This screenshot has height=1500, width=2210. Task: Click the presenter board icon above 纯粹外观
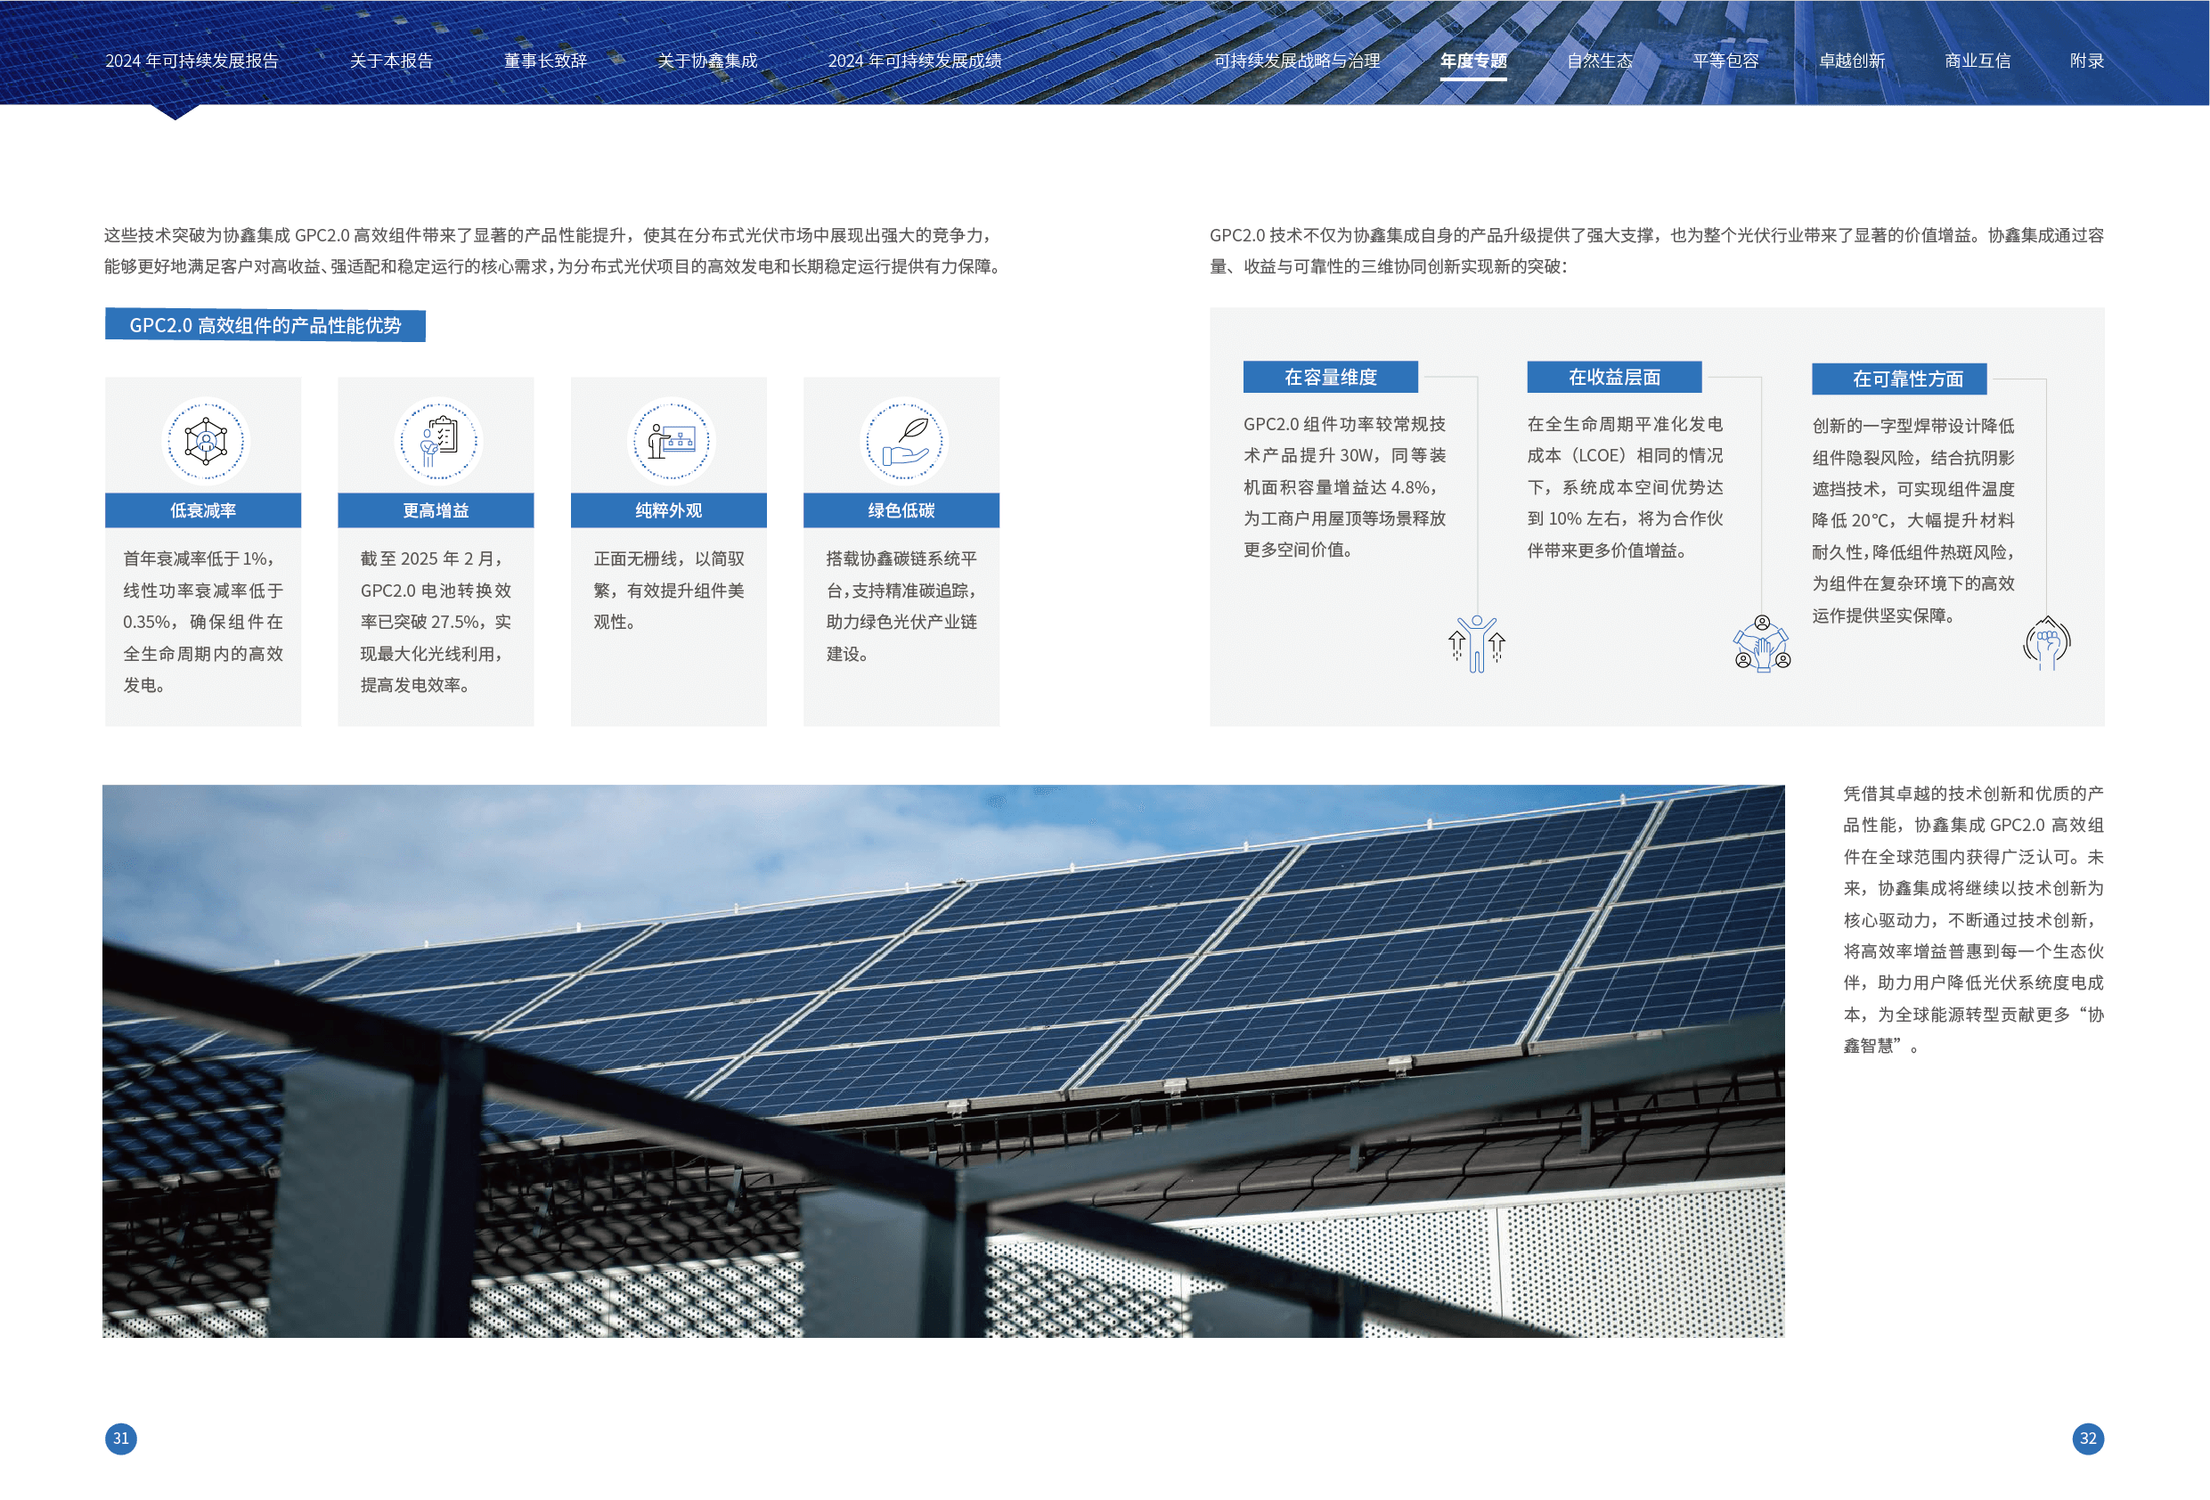(x=671, y=441)
